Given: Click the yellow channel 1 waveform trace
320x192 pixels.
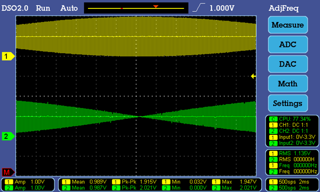Looking at the screenshot, I should pos(136,36).
